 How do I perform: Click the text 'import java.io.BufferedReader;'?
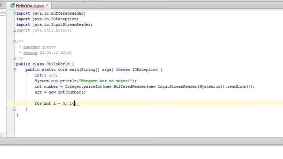coord(51,13)
